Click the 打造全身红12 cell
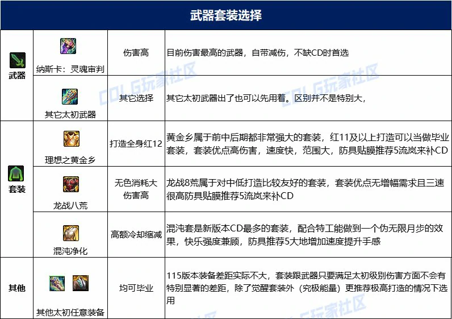 136,143
